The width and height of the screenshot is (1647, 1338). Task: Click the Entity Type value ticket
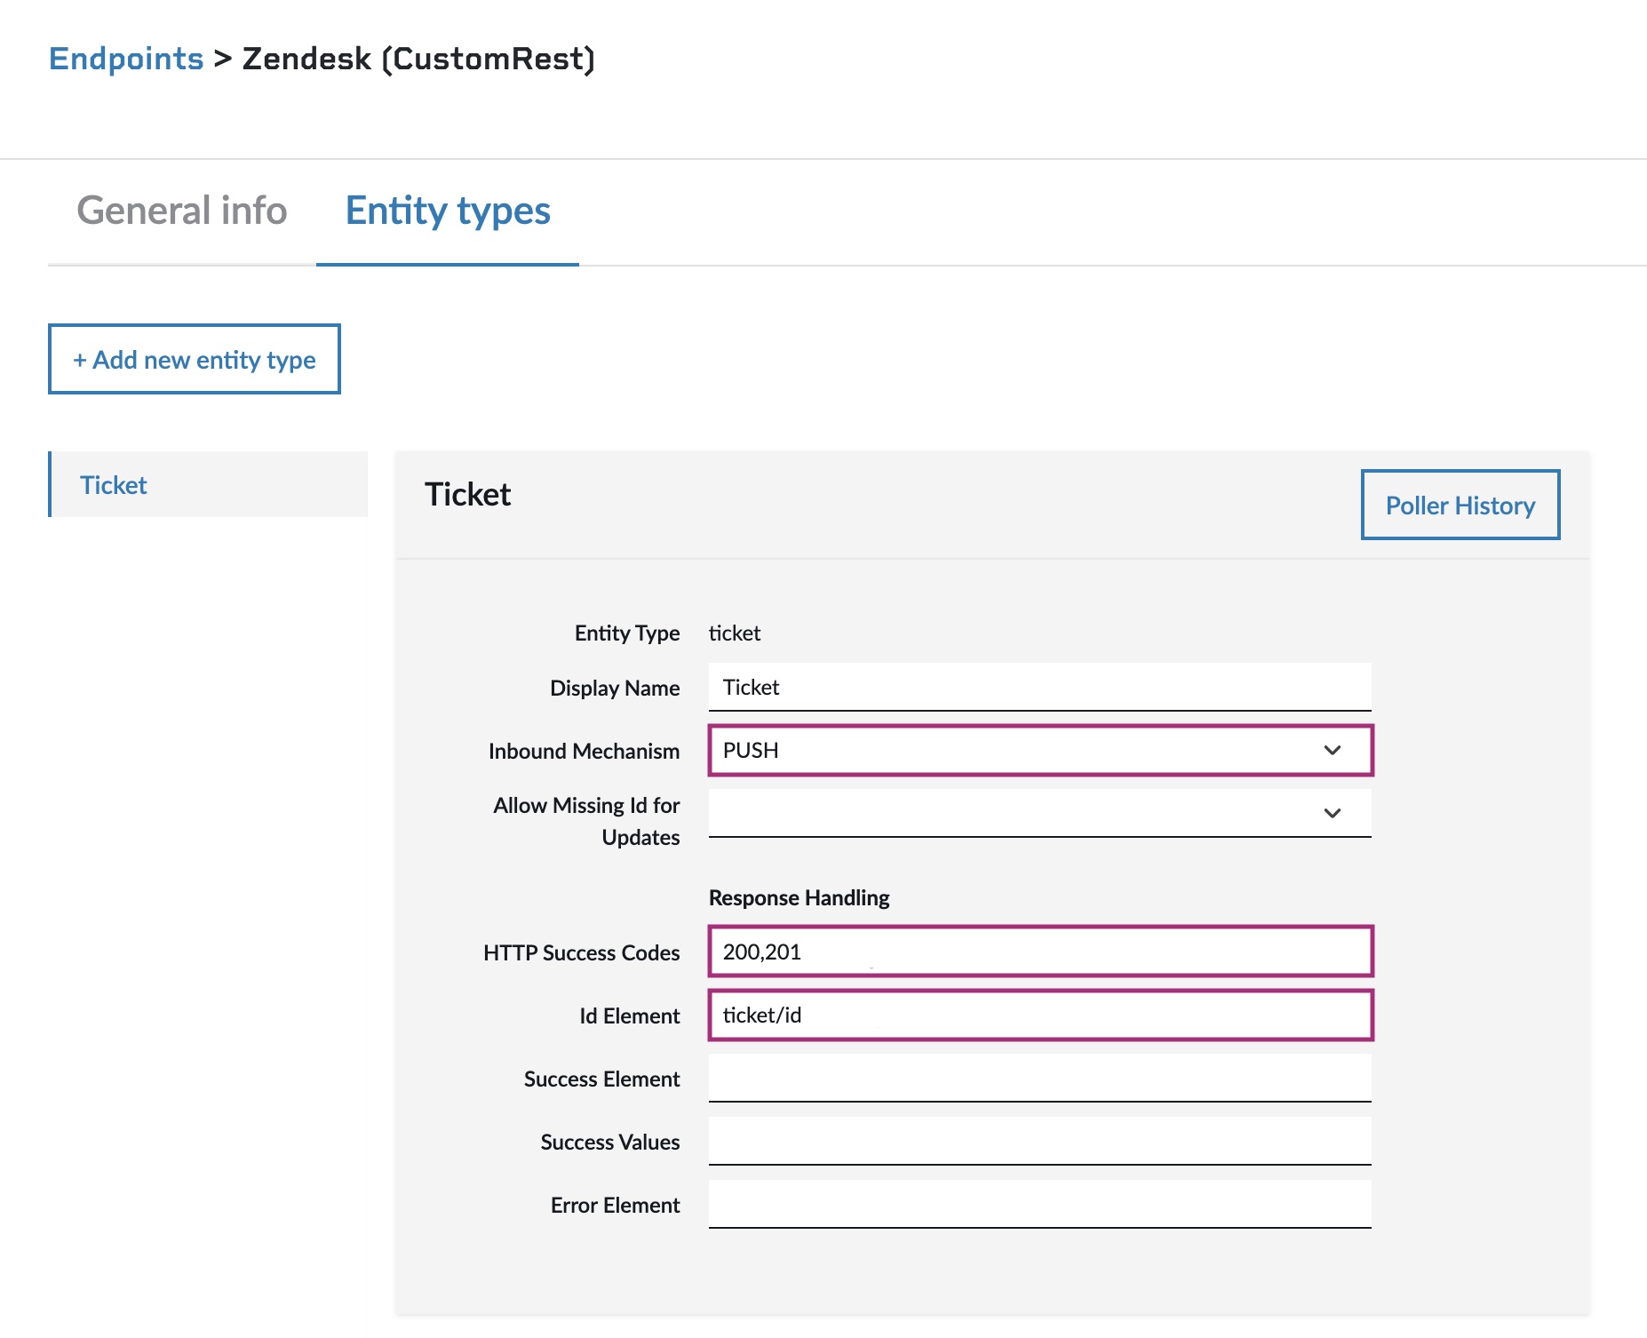tap(735, 633)
